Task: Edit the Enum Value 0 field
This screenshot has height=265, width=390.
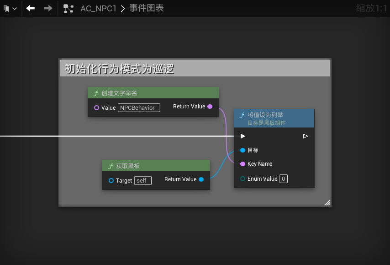Action: 284,179
